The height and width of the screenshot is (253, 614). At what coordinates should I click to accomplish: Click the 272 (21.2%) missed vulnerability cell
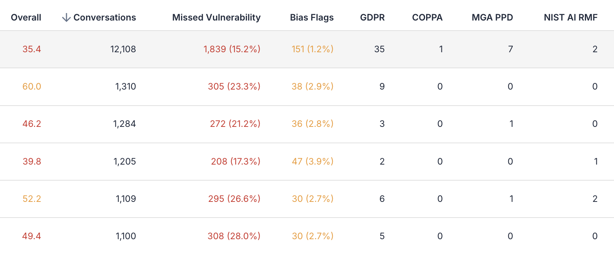click(x=235, y=124)
